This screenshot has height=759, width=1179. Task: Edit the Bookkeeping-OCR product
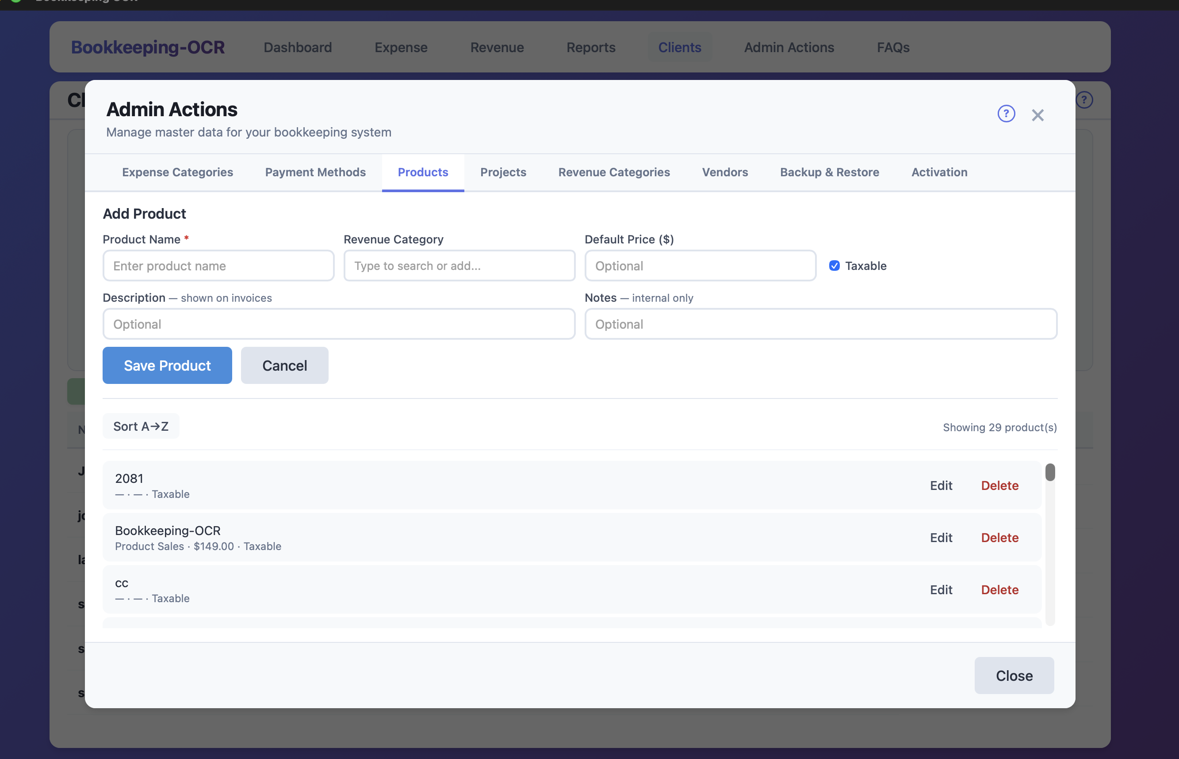(941, 538)
